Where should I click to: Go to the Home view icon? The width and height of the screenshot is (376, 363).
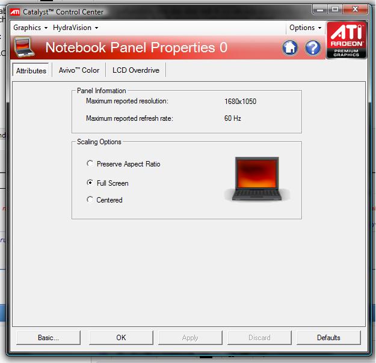click(290, 47)
